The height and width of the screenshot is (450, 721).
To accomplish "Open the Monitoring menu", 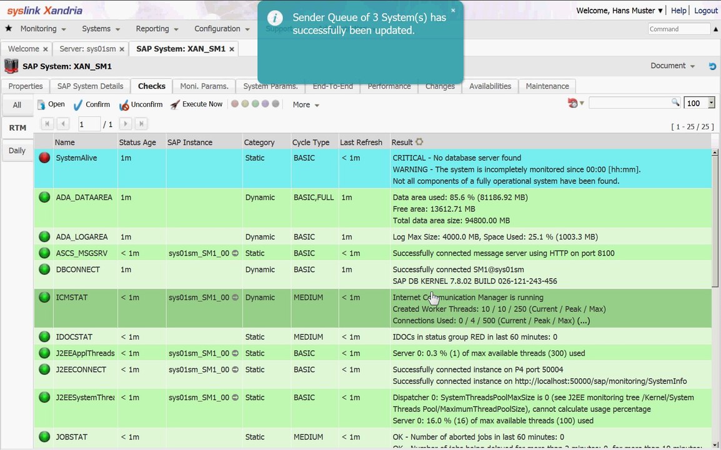I will pyautogui.click(x=42, y=29).
